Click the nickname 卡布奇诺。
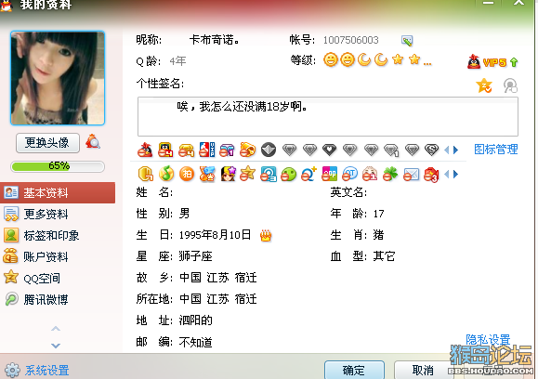This screenshot has height=379, width=538. pos(215,40)
